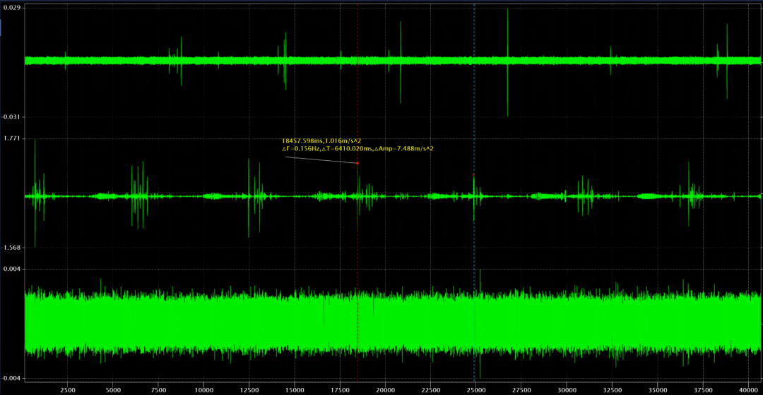This screenshot has width=763, height=395.
Task: Click the 1.568 middle channel axis label
Action: (12, 248)
